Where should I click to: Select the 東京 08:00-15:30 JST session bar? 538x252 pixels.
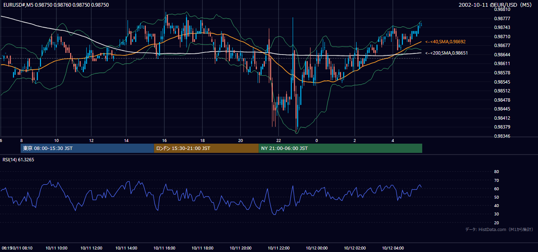point(87,148)
